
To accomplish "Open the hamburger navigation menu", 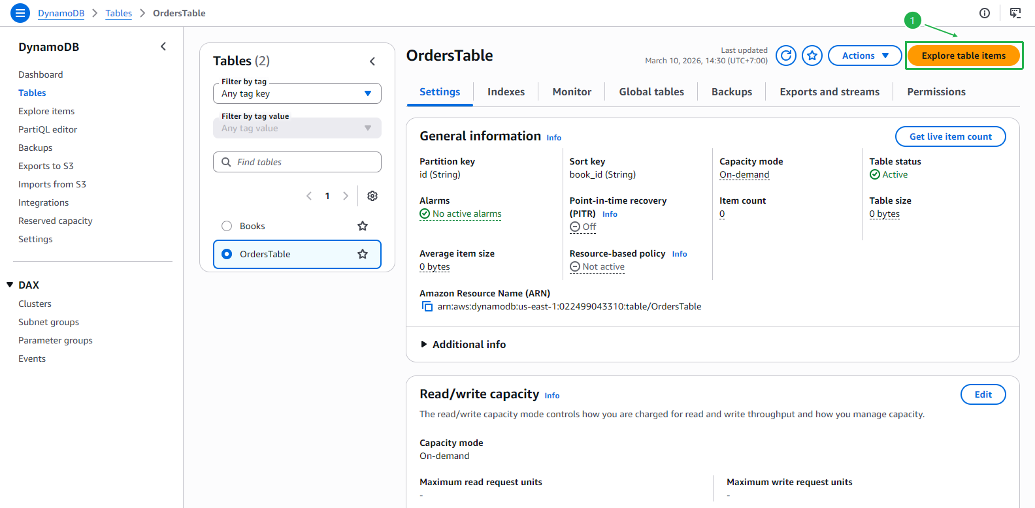I will tap(20, 13).
